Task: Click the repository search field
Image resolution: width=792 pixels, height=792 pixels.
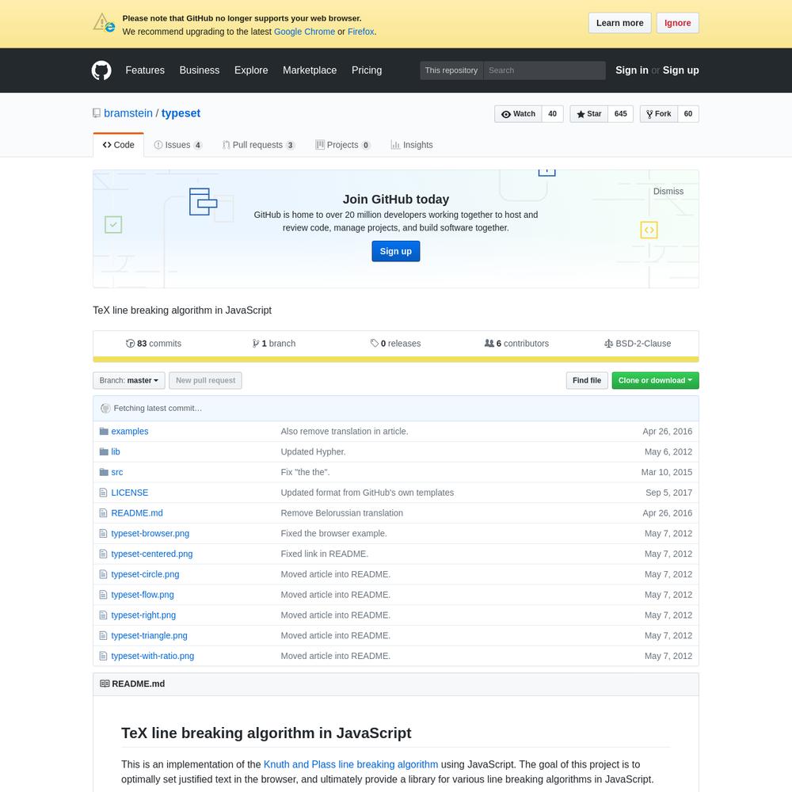Action: 544,70
